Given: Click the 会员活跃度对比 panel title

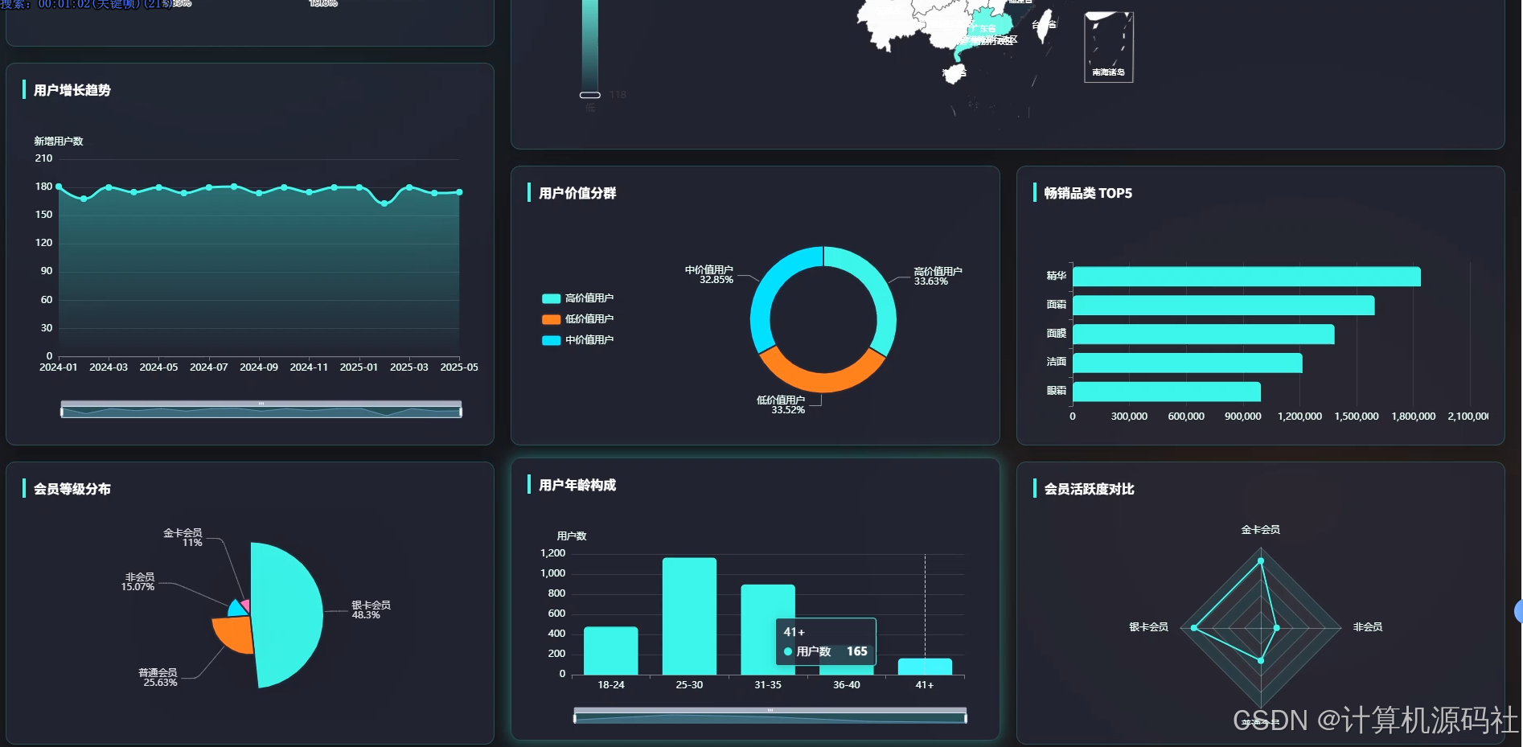Looking at the screenshot, I should click(1089, 489).
